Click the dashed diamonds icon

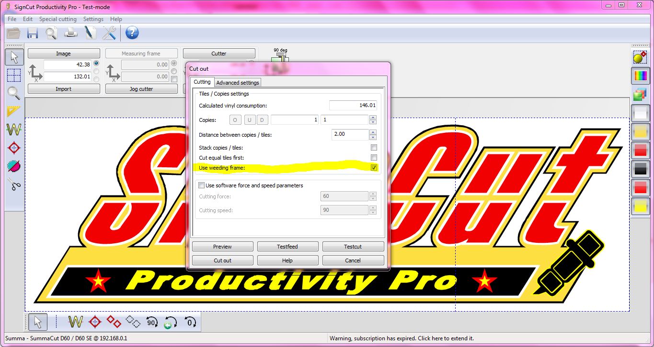pyautogui.click(x=133, y=322)
